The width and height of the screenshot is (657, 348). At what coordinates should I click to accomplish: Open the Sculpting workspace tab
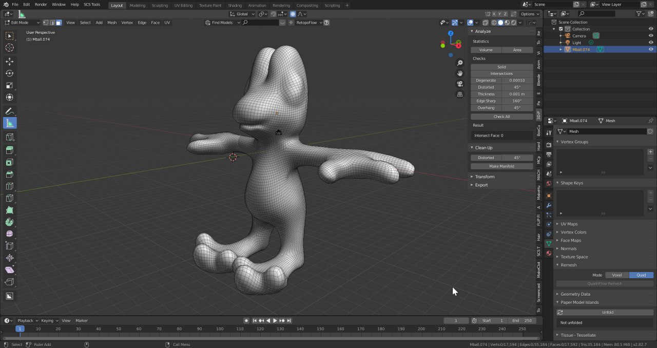159,5
